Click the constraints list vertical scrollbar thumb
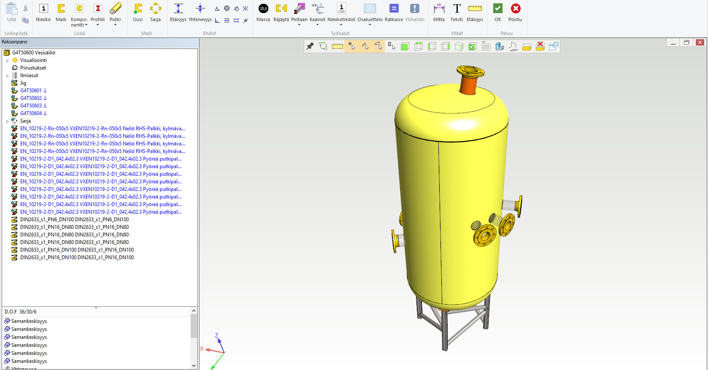Viewport: 708px width, 370px height. click(194, 326)
